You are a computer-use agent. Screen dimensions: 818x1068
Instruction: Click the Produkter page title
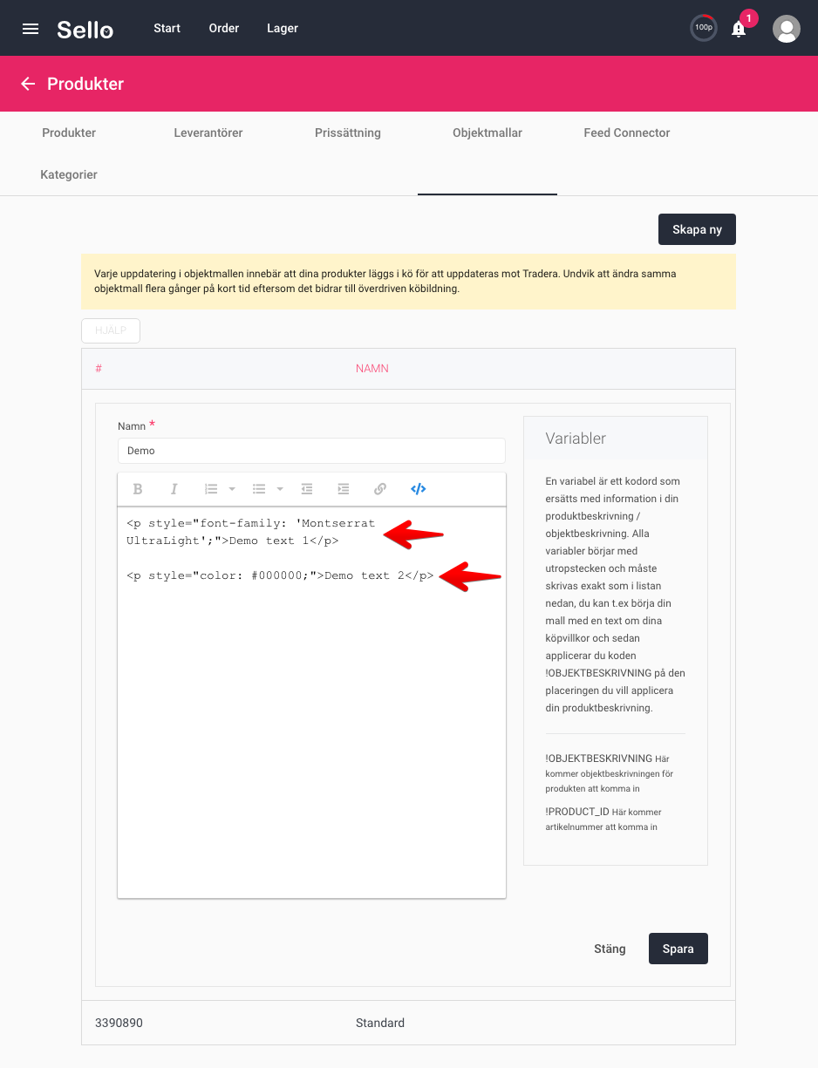85,84
